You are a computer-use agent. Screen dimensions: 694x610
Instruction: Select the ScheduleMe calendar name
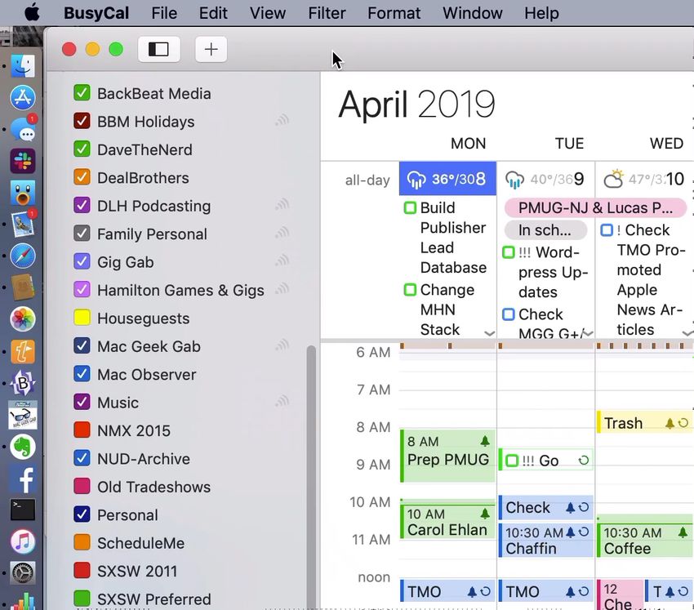[140, 543]
